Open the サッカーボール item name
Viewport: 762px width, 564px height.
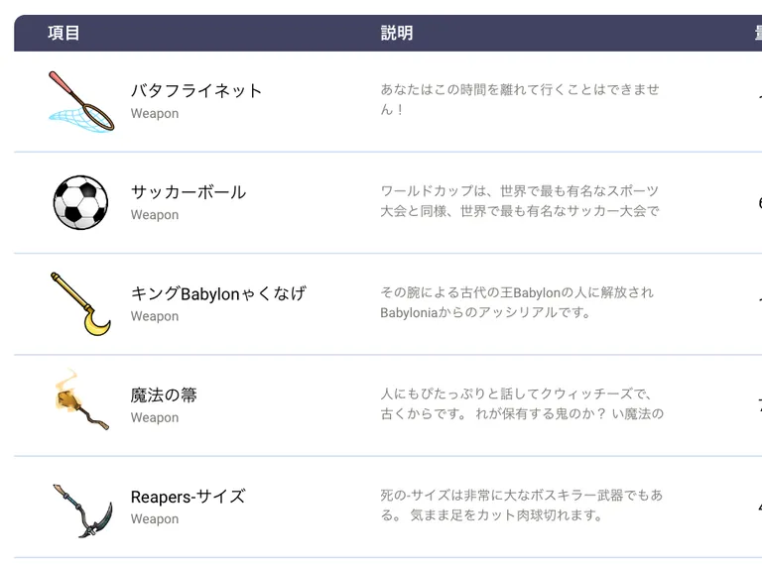coord(189,192)
